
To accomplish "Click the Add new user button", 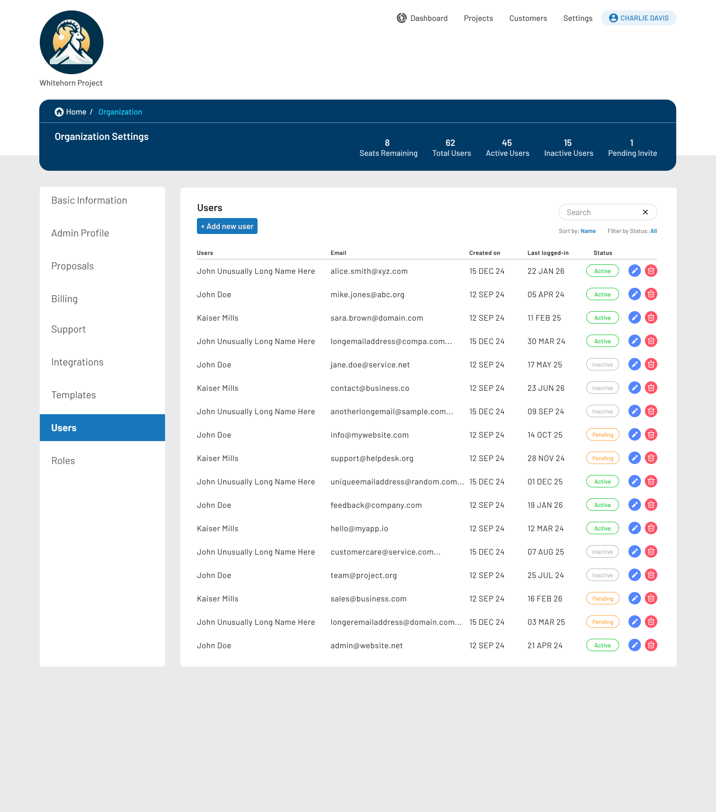I will pyautogui.click(x=227, y=226).
